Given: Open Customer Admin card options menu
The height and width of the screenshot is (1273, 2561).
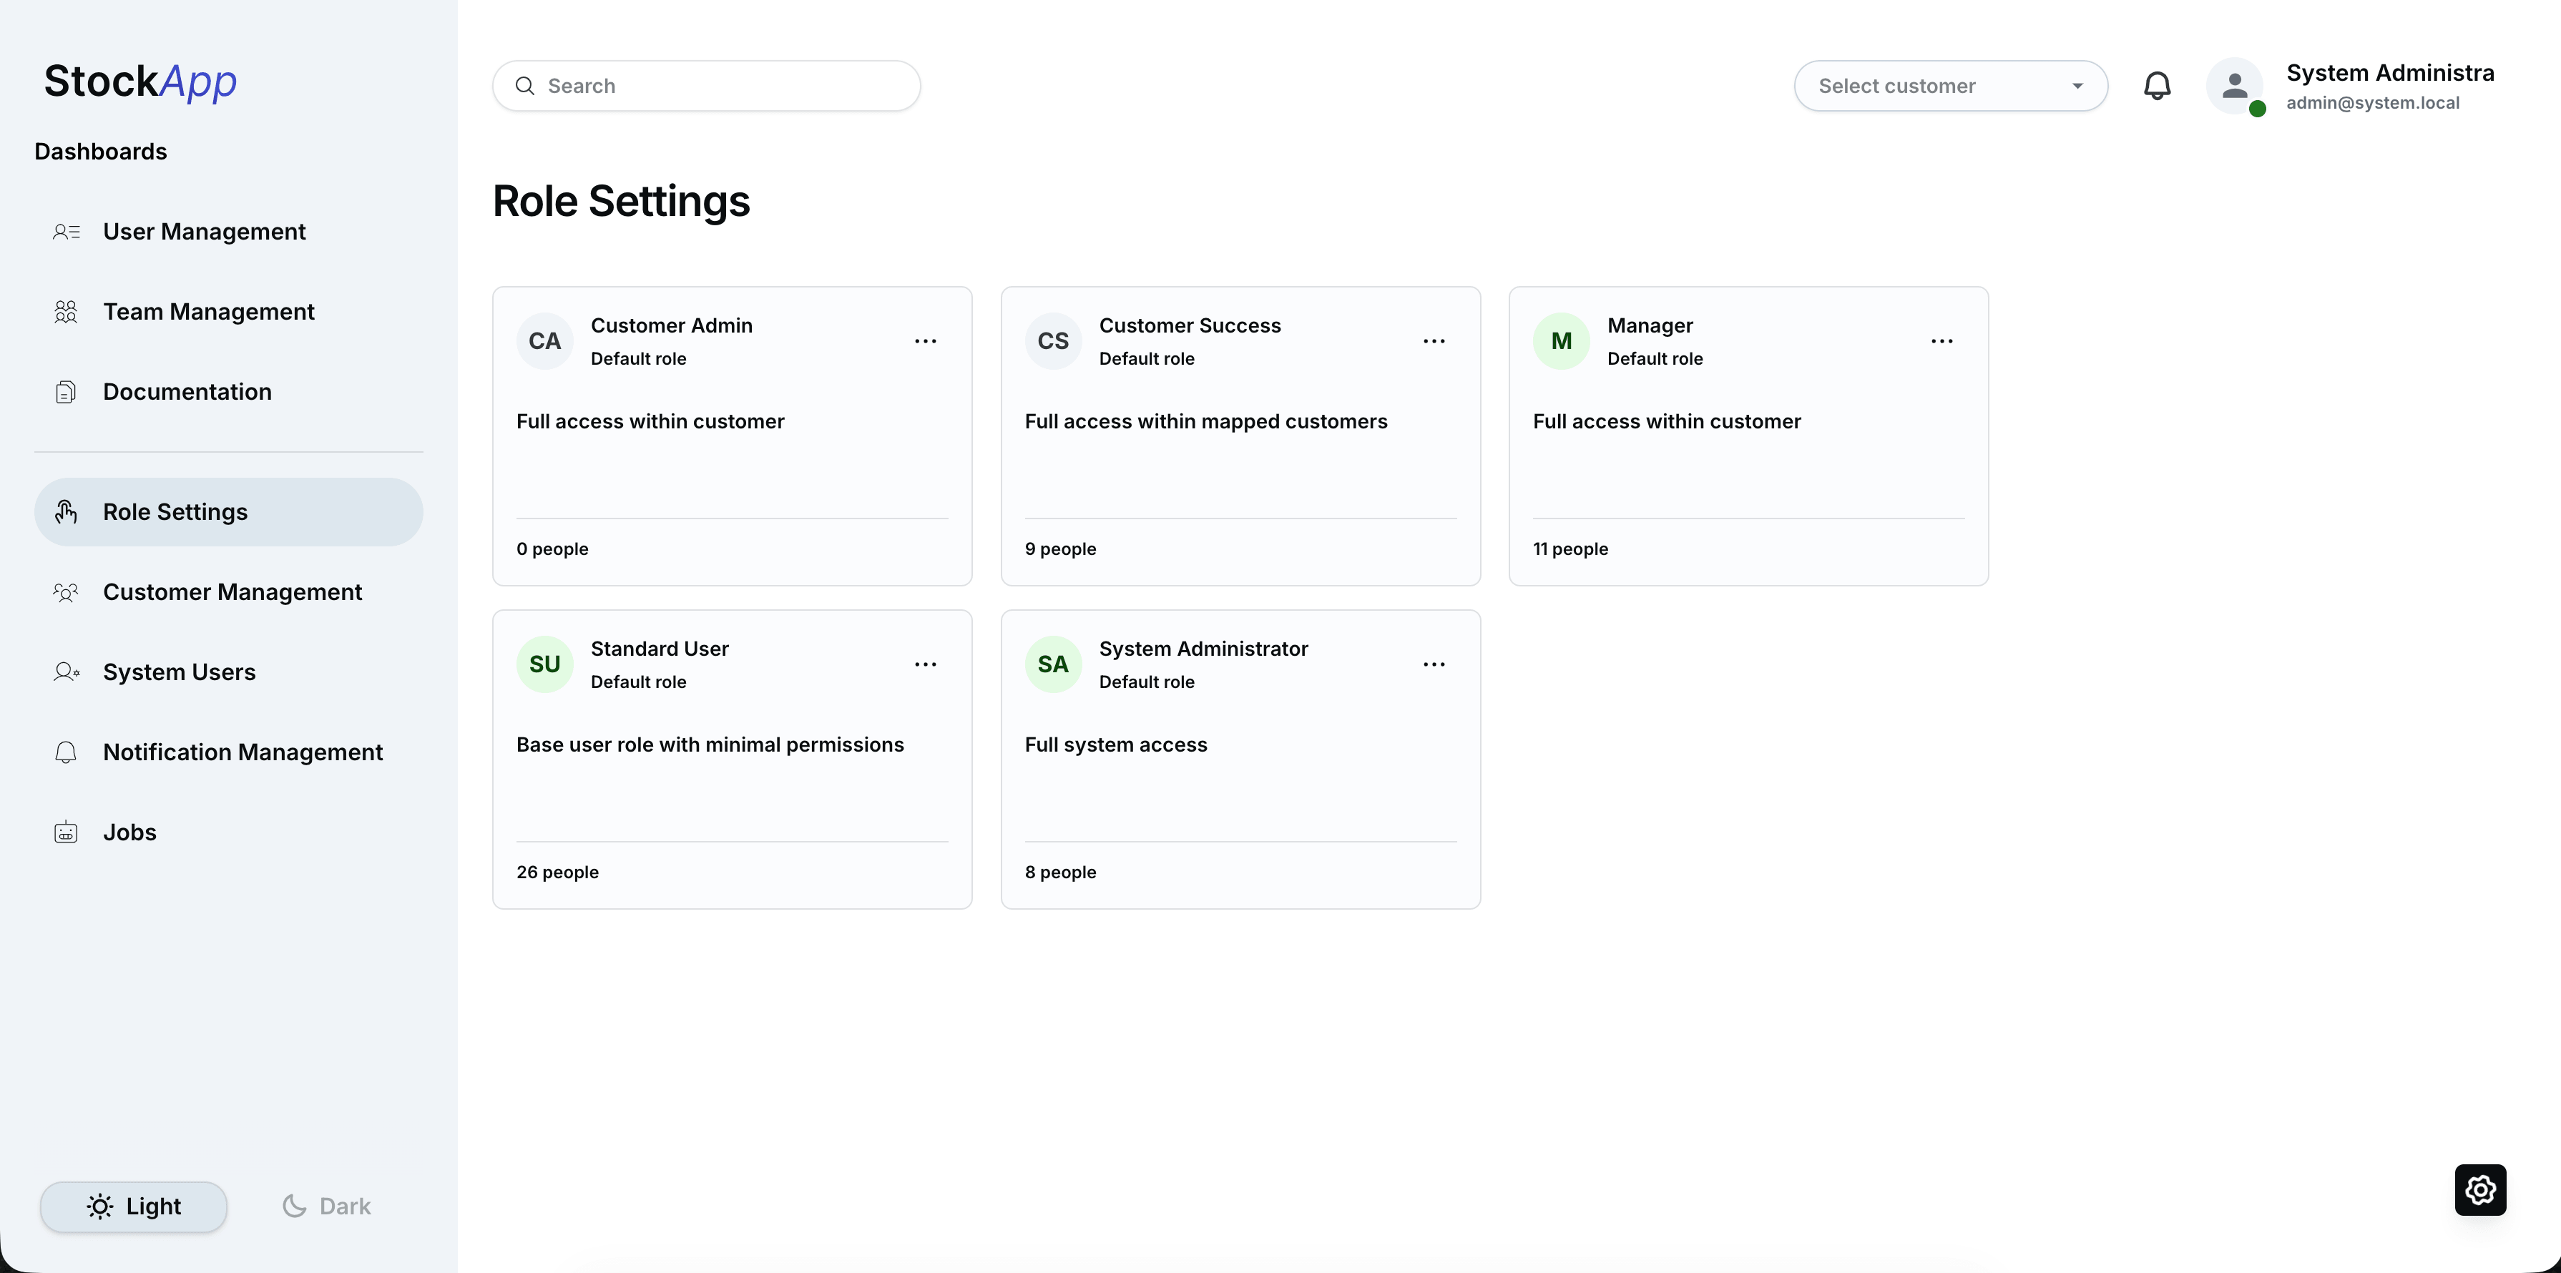Looking at the screenshot, I should point(926,341).
